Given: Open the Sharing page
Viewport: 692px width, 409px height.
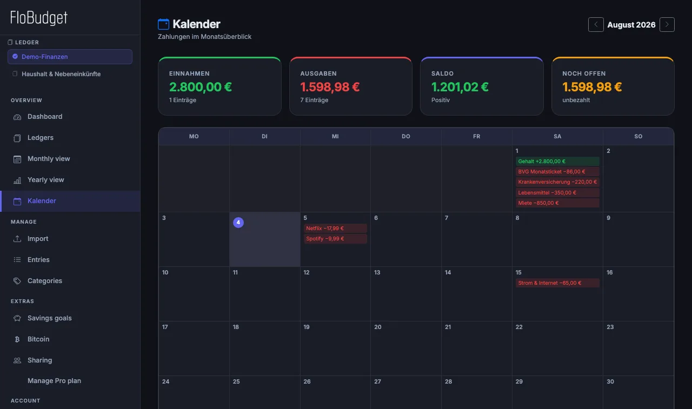Looking at the screenshot, I should tap(70, 360).
